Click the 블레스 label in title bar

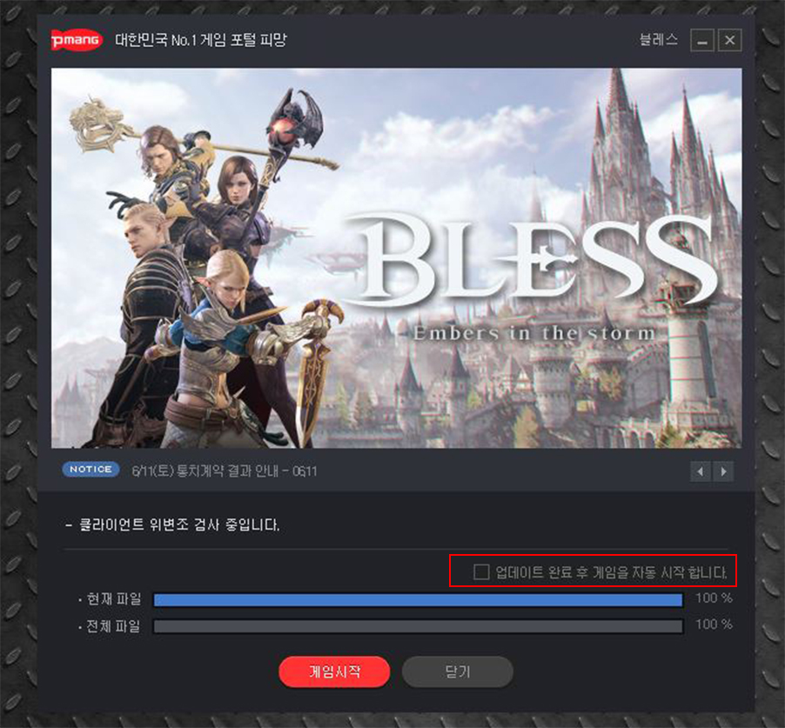658,40
